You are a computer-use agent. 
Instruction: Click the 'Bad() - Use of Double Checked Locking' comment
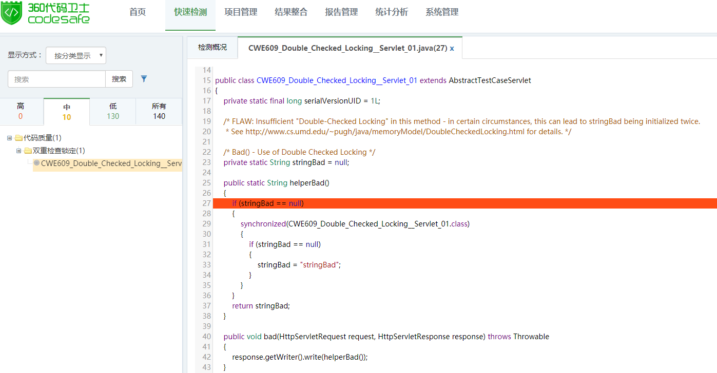click(x=300, y=152)
